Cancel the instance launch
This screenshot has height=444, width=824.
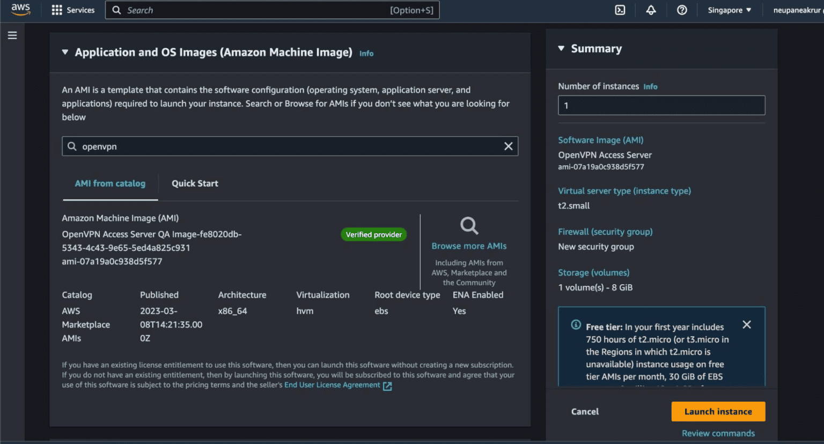pyautogui.click(x=584, y=411)
